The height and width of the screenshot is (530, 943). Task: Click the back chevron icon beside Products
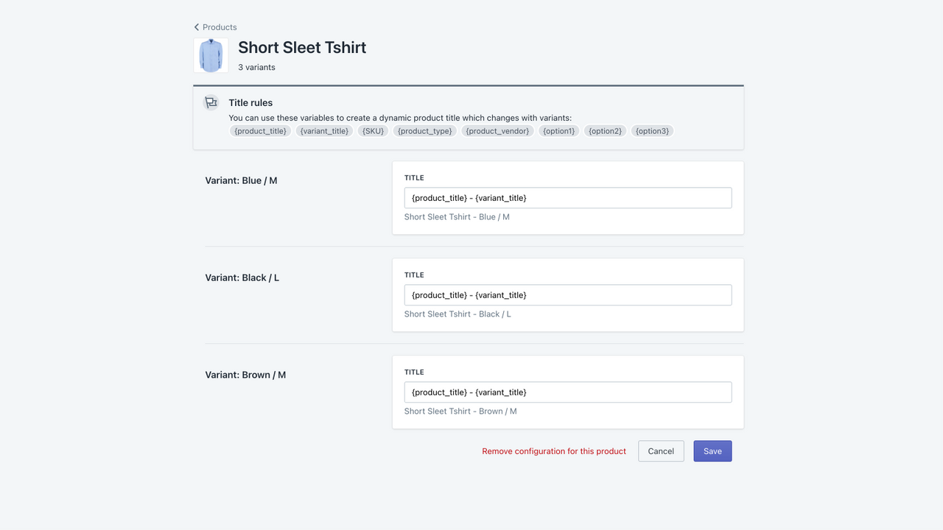point(197,27)
